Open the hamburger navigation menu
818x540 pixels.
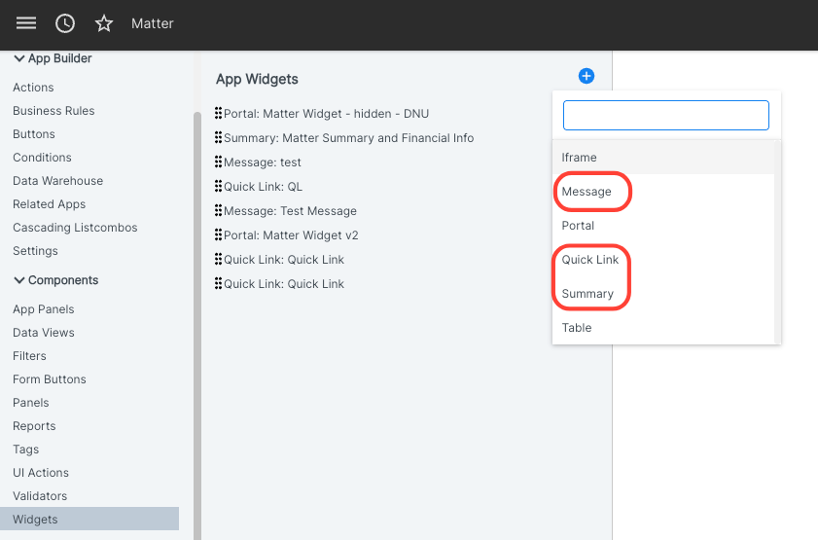point(26,23)
